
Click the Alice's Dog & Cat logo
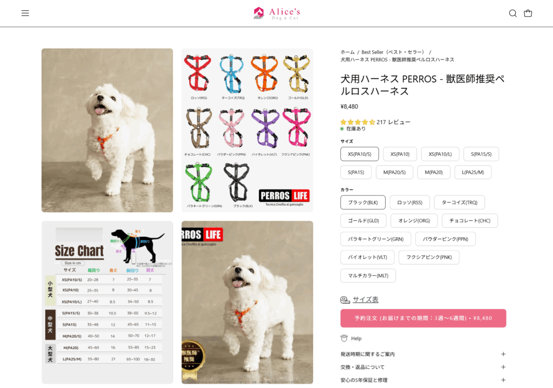276,13
